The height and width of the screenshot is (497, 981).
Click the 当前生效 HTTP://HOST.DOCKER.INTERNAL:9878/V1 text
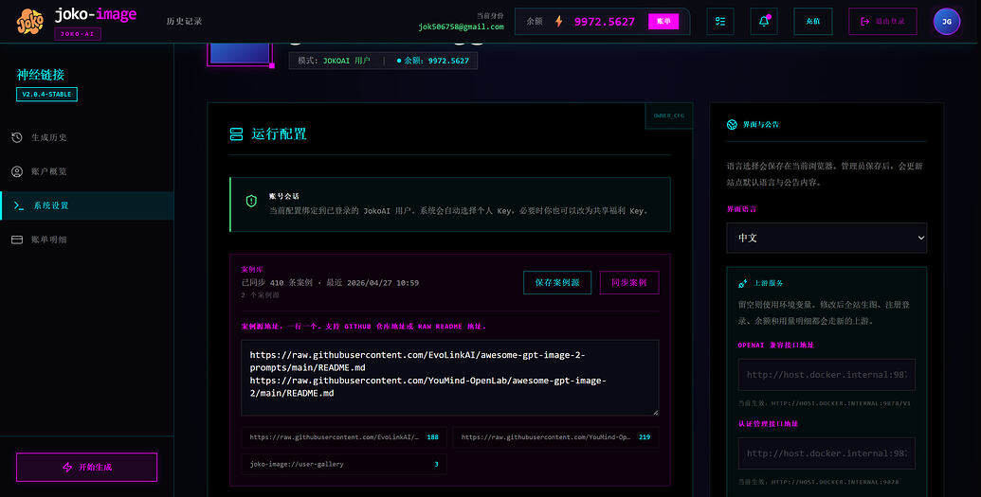825,404
